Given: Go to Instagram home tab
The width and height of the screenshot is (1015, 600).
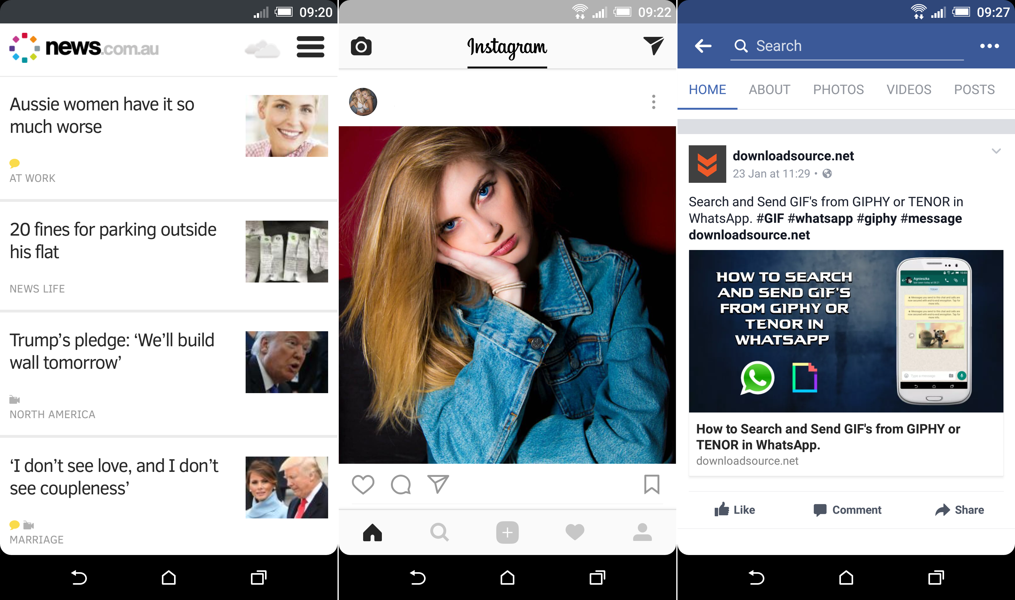Looking at the screenshot, I should click(372, 532).
